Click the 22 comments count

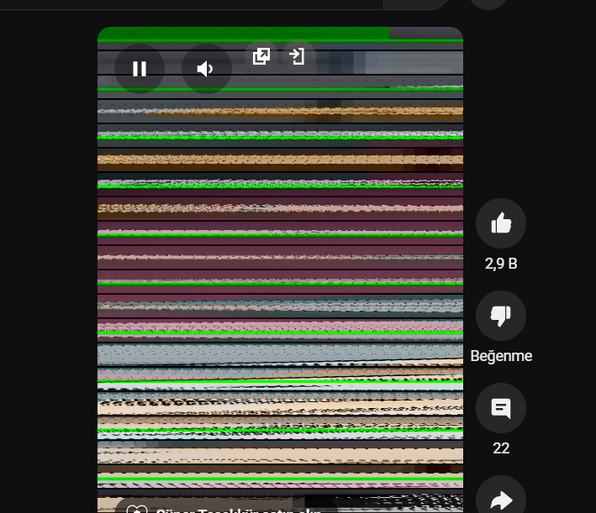click(501, 448)
